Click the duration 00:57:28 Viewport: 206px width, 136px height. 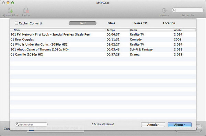(x=113, y=55)
